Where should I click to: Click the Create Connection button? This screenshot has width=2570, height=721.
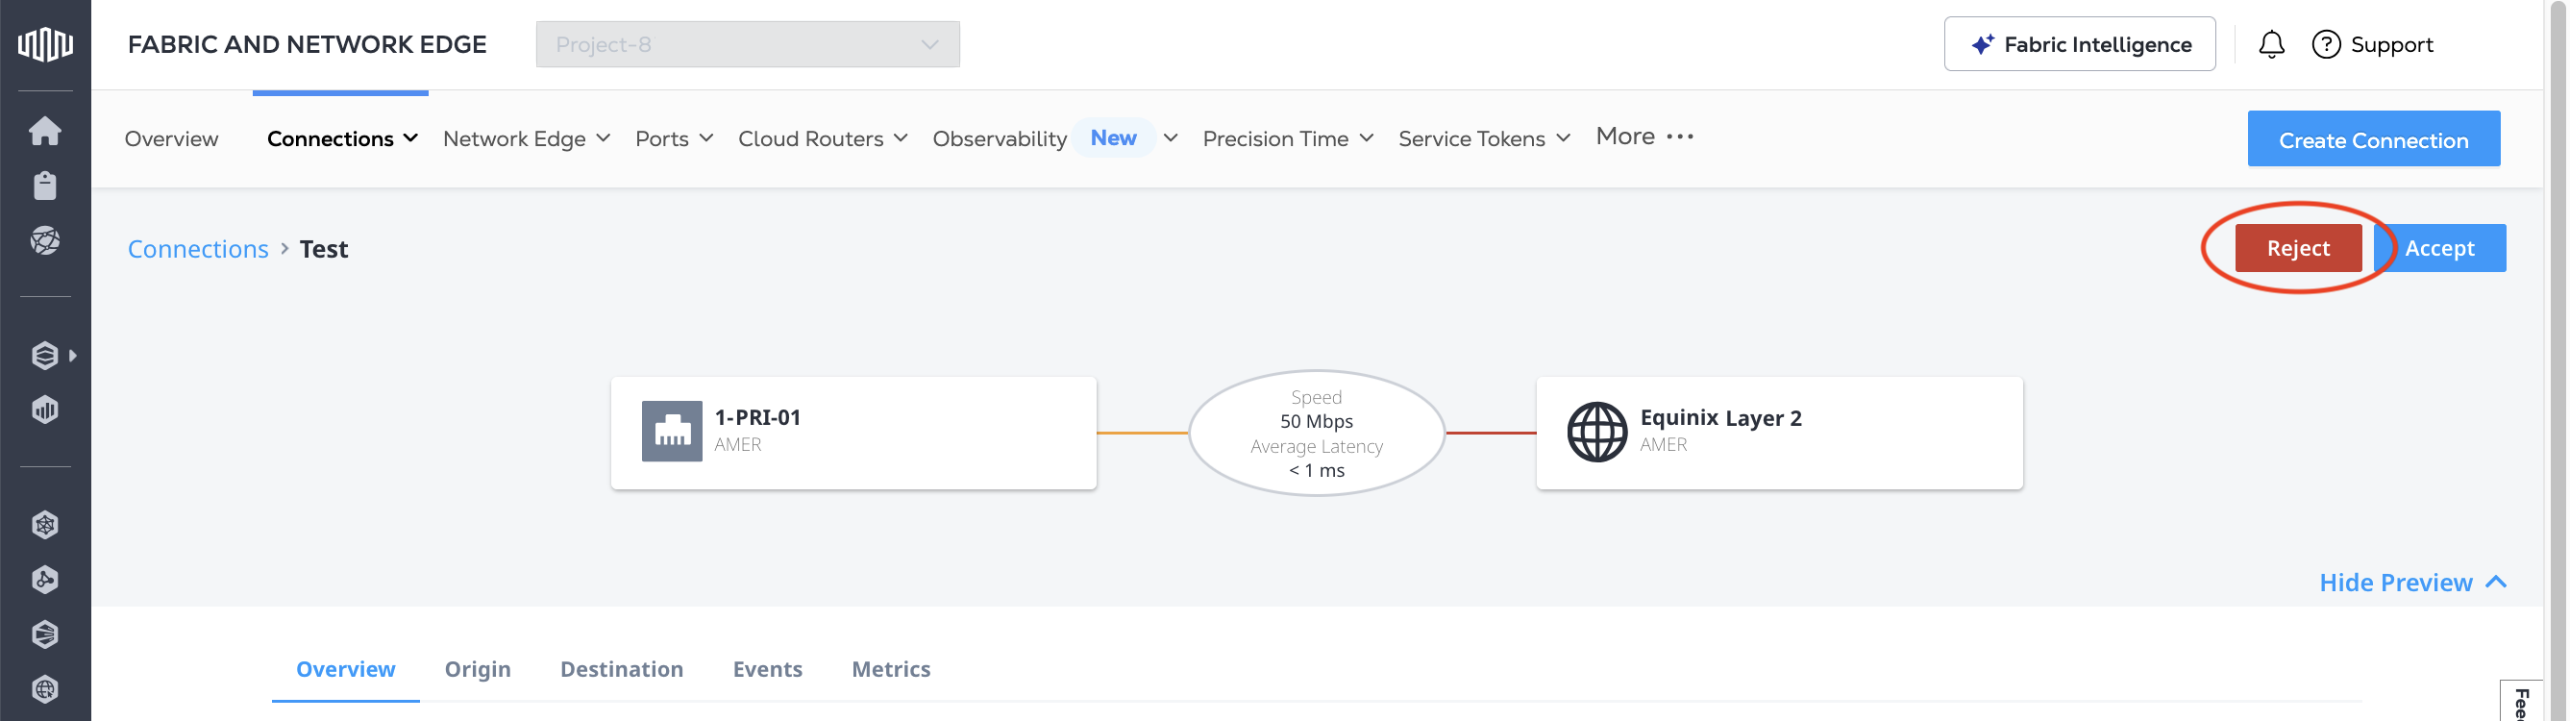[x=2372, y=139]
